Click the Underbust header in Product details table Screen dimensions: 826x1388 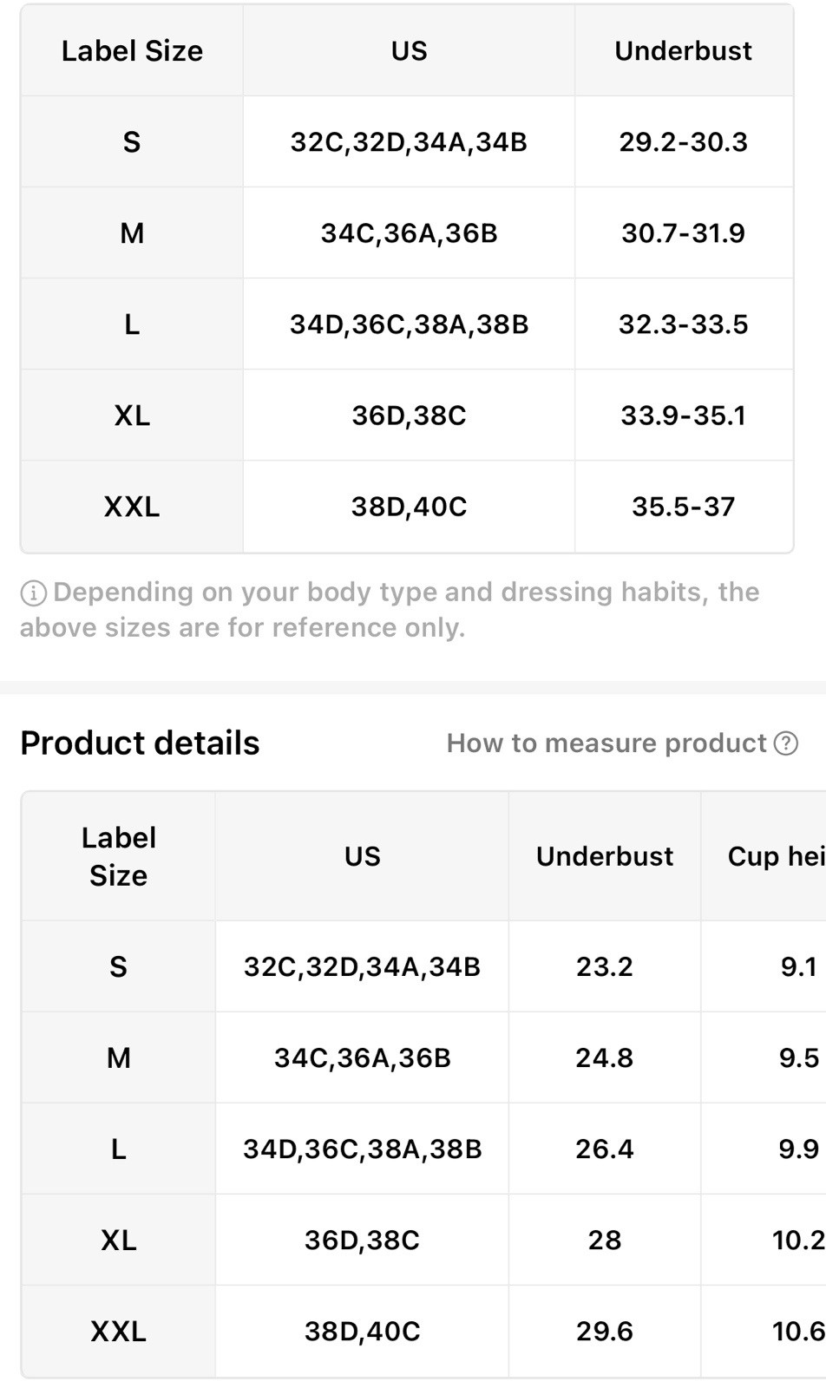point(605,856)
